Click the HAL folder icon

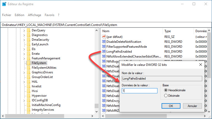(x=28, y=82)
